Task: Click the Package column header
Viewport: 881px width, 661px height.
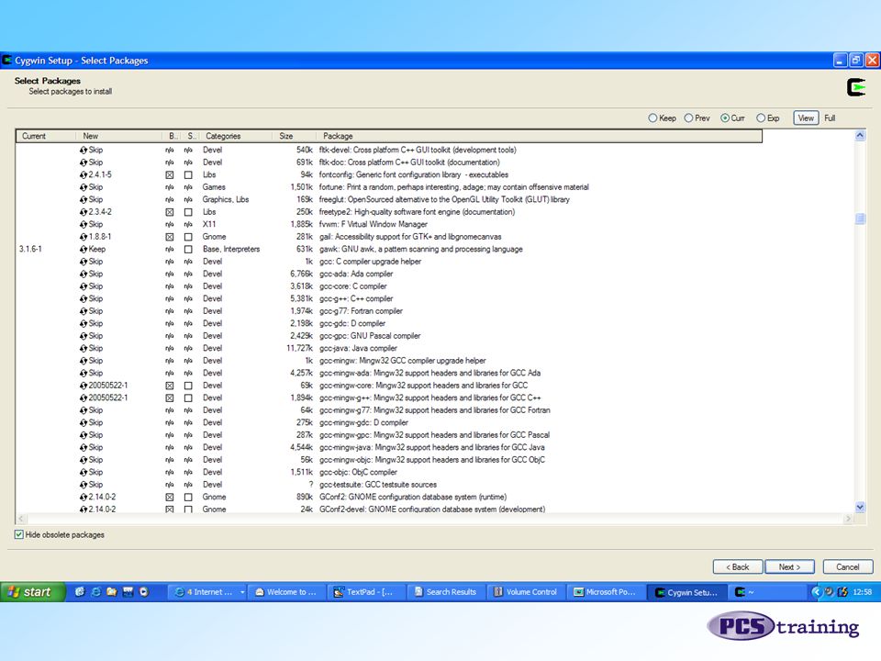Action: pos(539,136)
